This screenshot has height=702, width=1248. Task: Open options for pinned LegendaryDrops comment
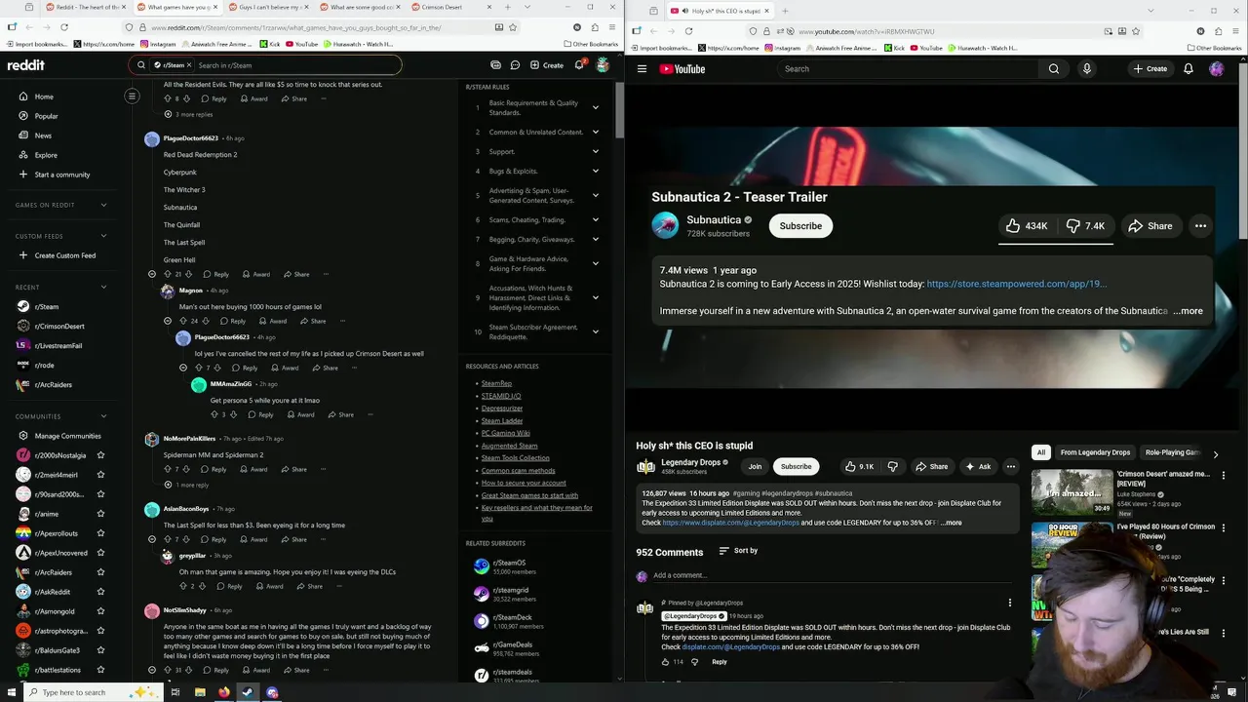1010,604
